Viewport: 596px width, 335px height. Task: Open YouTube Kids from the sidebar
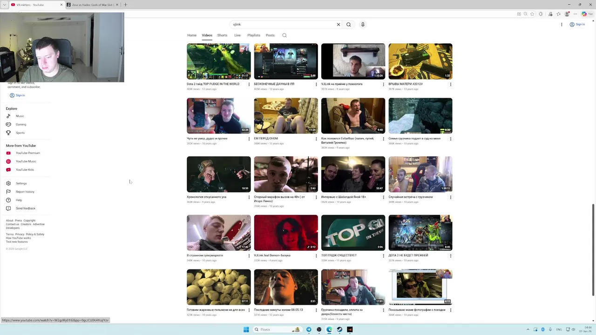25,170
